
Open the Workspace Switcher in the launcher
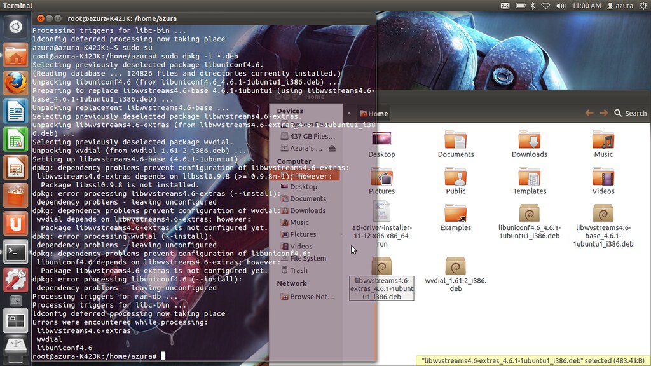coord(15,321)
